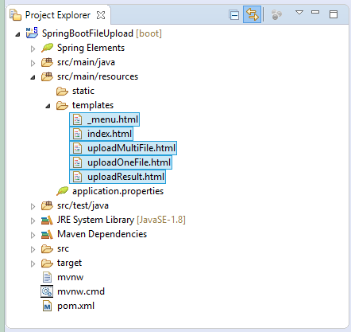Open the View Menu dropdown triangle
Image resolution: width=351 pixels, height=332 pixels.
click(x=299, y=13)
